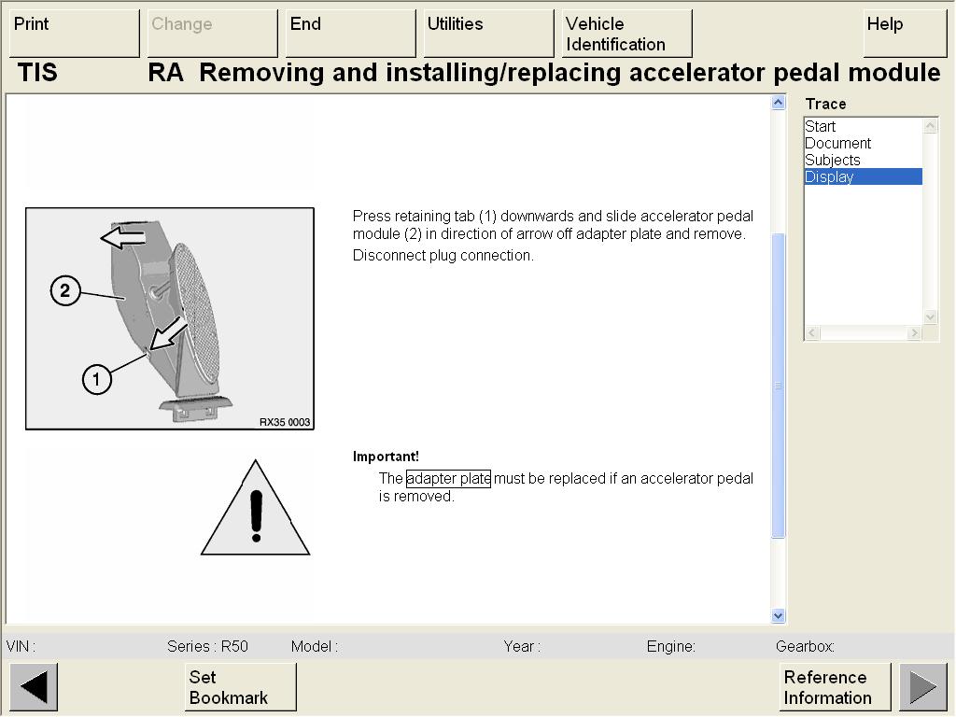Screen dimensions: 956x717
Task: Open Vehicle Identification
Action: [x=626, y=34]
